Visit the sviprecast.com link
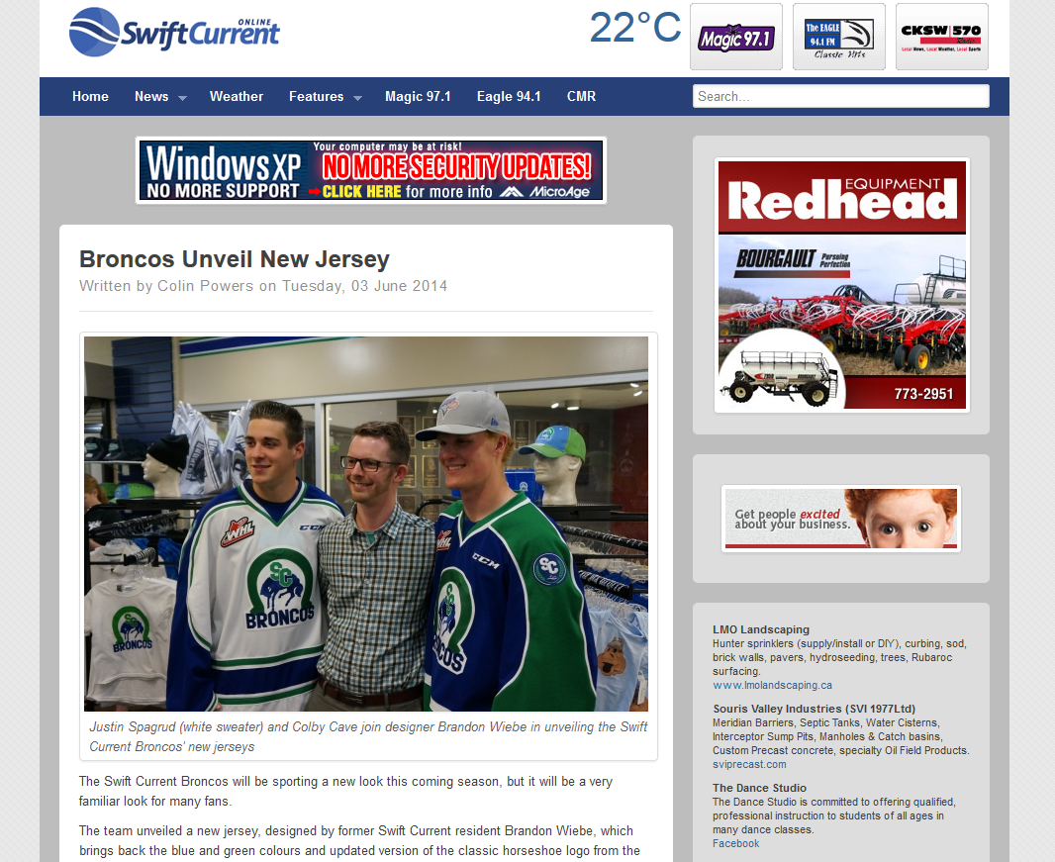1055x862 pixels. [749, 764]
